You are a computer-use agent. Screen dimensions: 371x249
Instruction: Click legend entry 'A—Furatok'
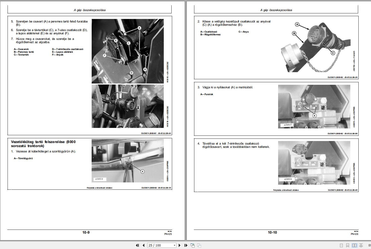pyautogui.click(x=207, y=94)
